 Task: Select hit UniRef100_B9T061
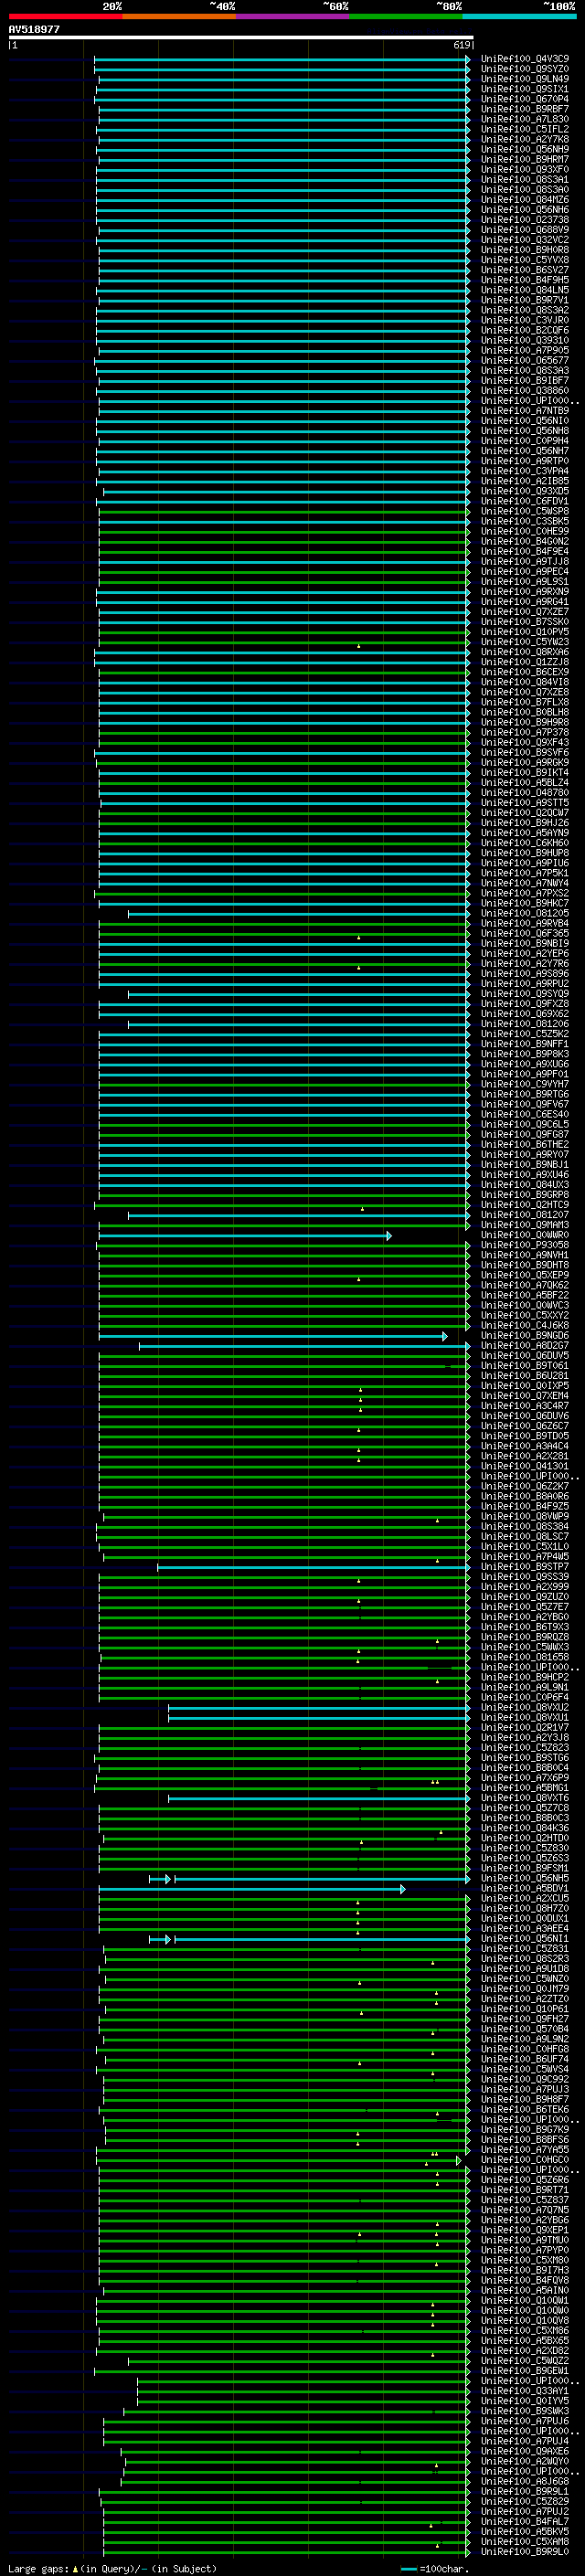click(x=525, y=1366)
